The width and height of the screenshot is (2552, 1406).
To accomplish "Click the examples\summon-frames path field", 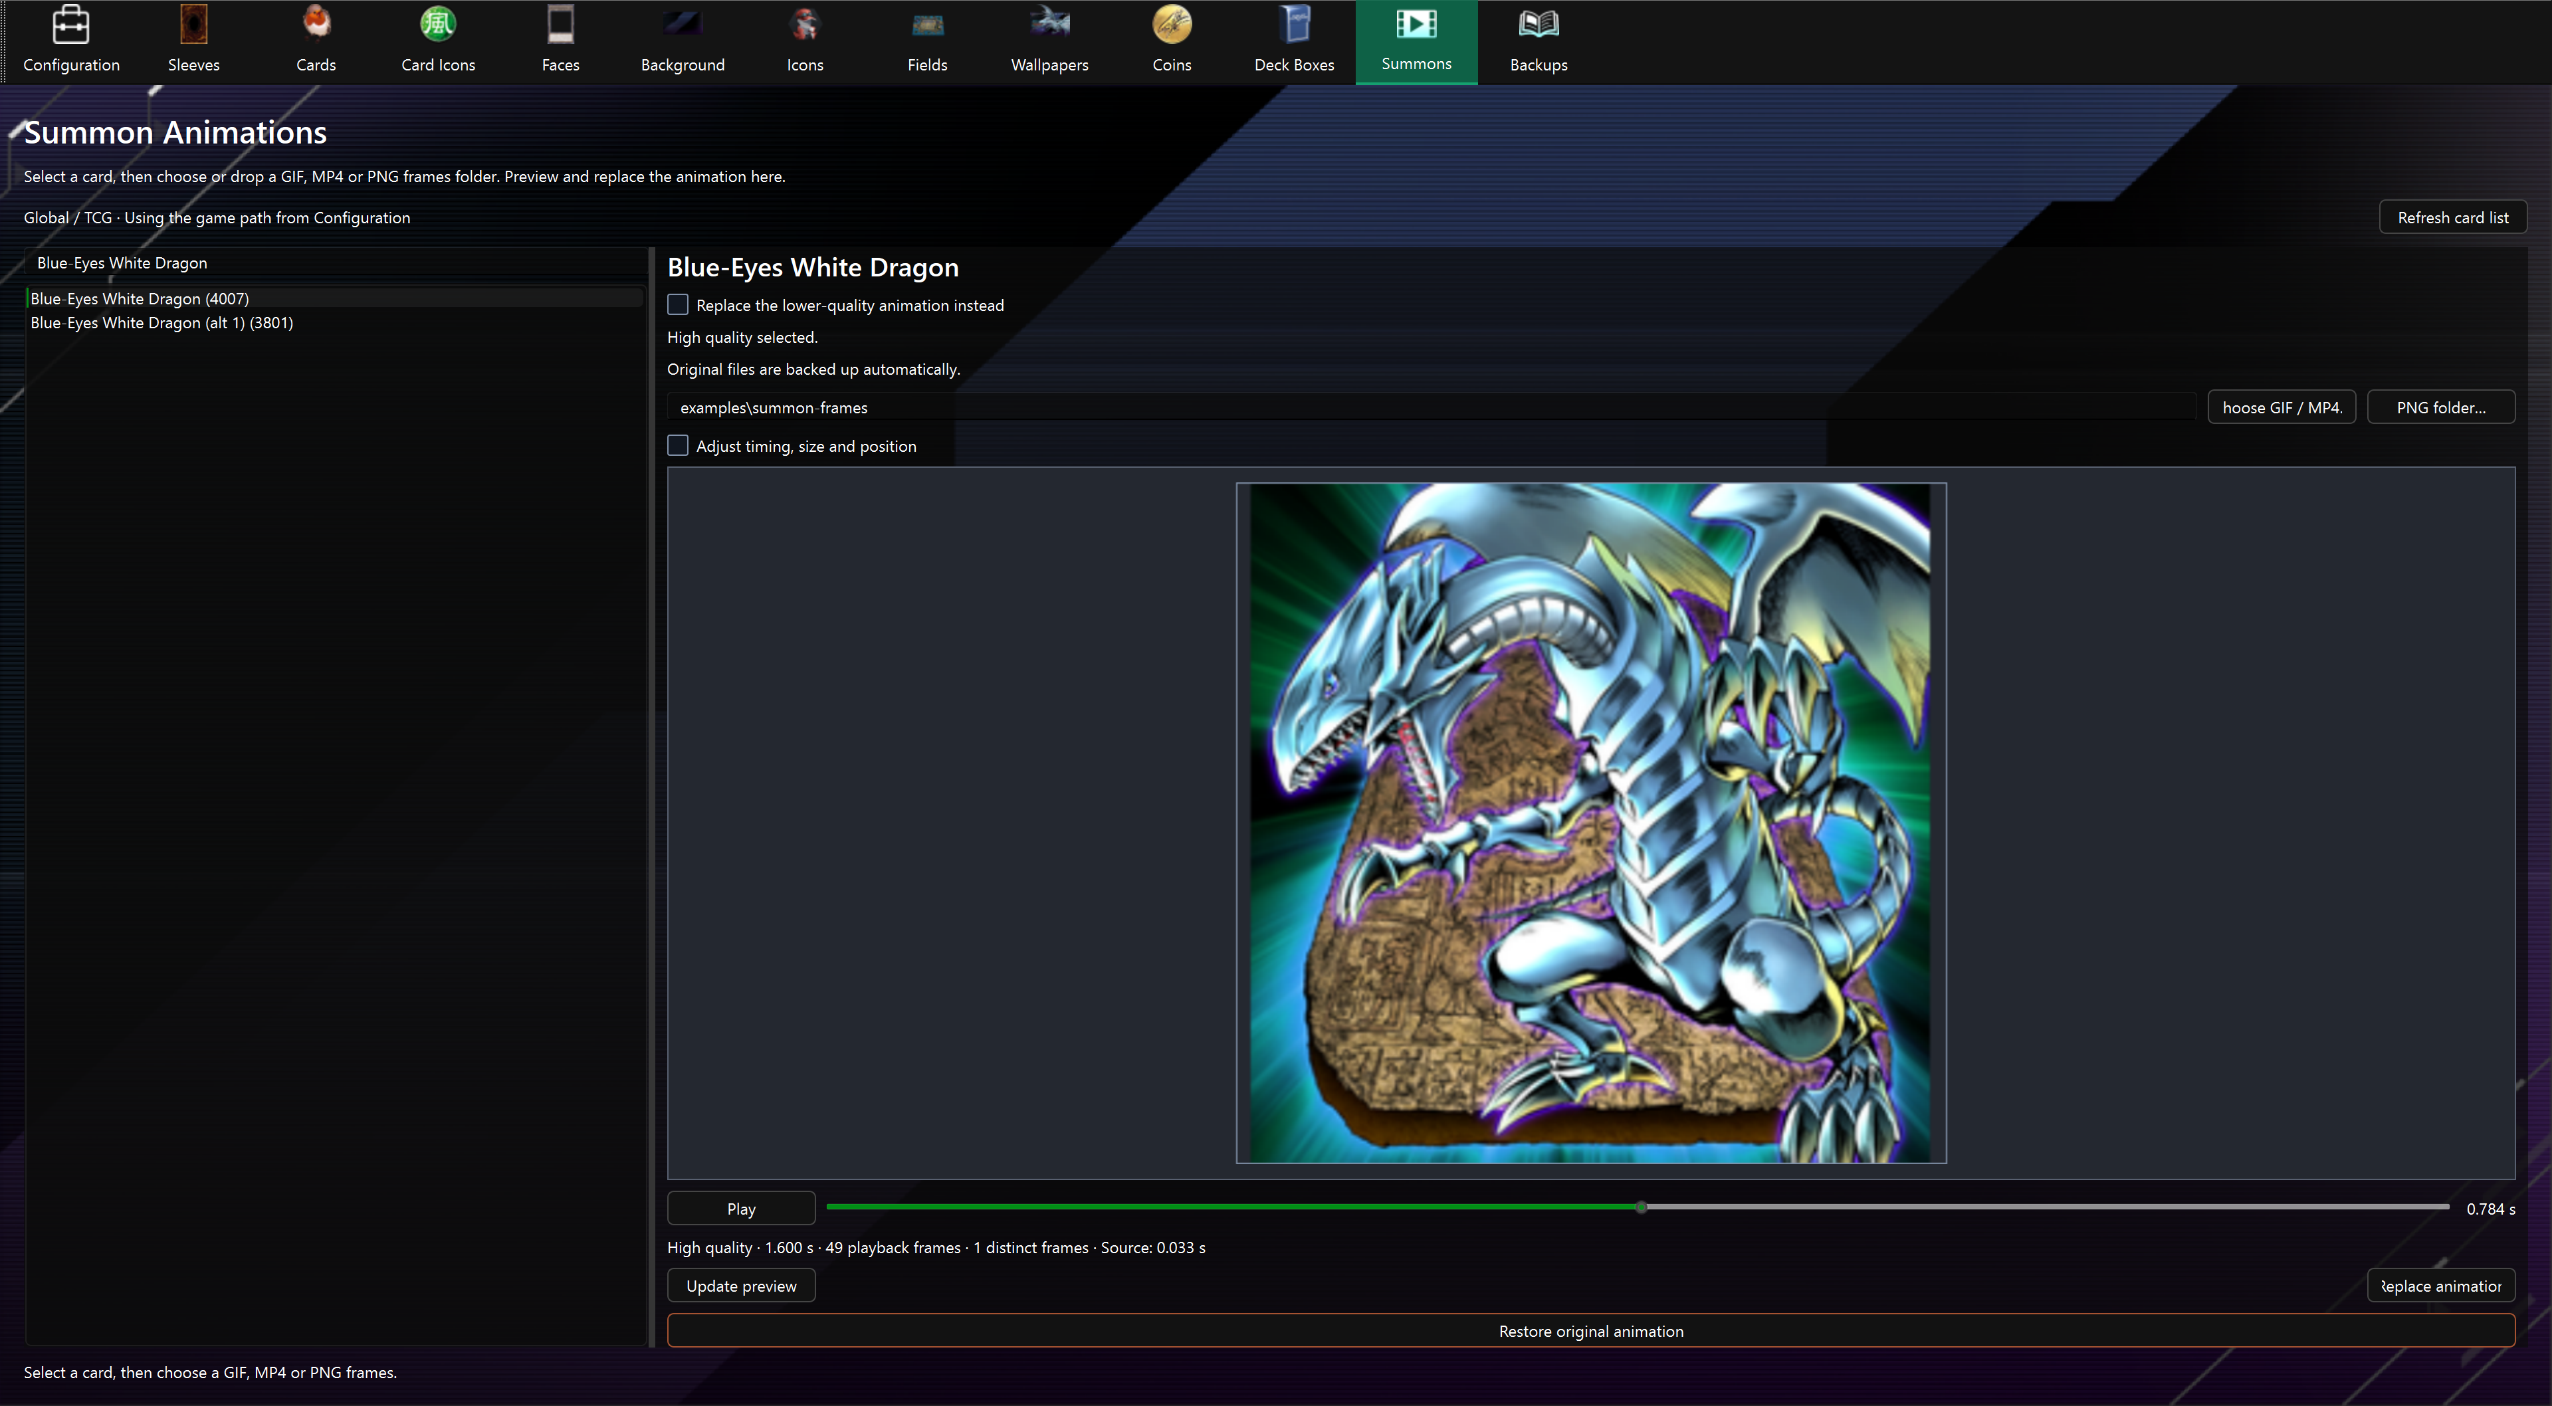I will pyautogui.click(x=1432, y=407).
